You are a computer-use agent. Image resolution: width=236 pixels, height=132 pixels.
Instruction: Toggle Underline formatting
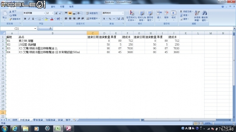33,19
